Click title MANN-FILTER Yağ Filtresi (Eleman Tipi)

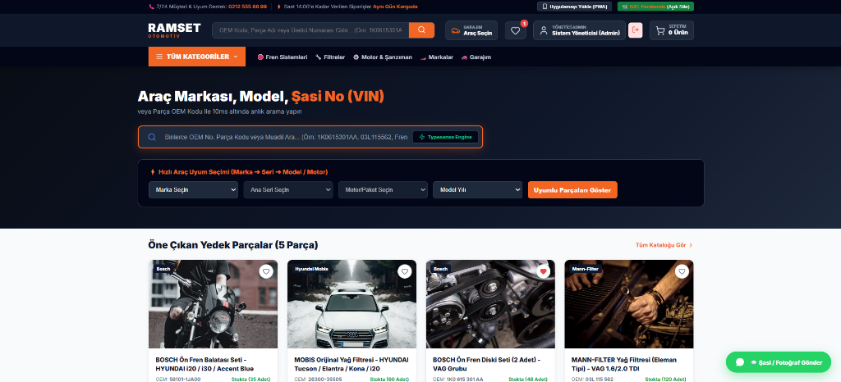tap(624, 364)
